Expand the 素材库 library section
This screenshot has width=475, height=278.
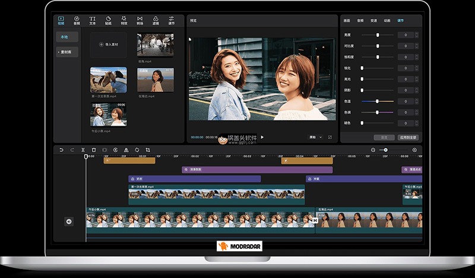pos(67,52)
